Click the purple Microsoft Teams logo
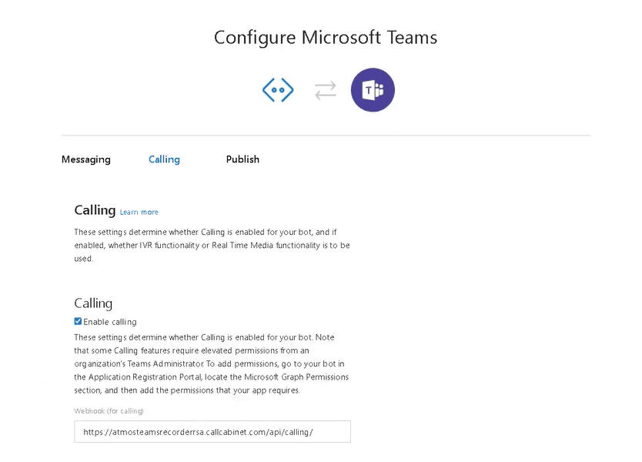This screenshot has height=462, width=642. (373, 89)
